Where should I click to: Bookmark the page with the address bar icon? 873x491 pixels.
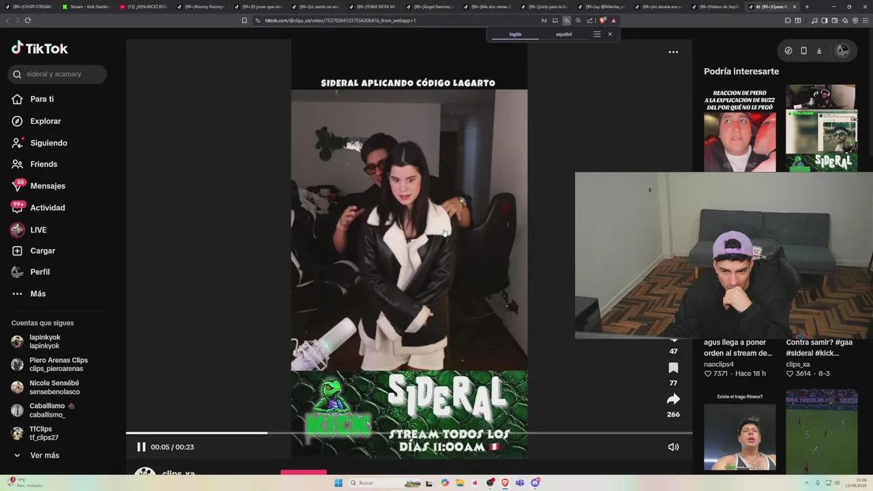click(244, 20)
